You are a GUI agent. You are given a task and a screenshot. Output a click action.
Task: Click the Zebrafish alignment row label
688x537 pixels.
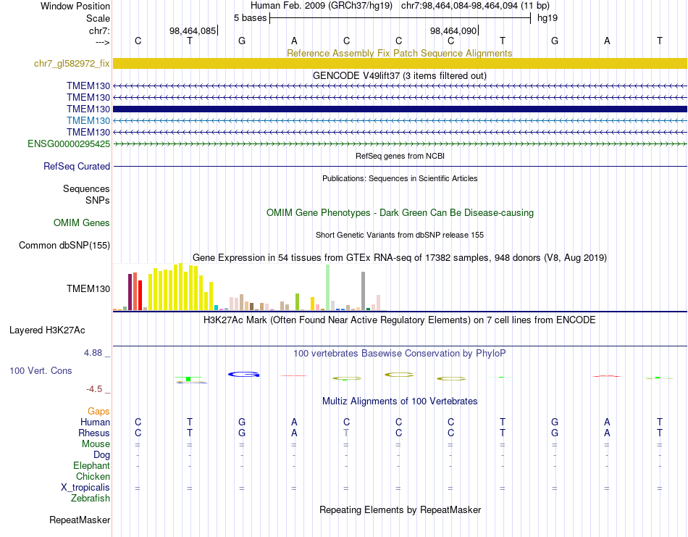pyautogui.click(x=91, y=498)
